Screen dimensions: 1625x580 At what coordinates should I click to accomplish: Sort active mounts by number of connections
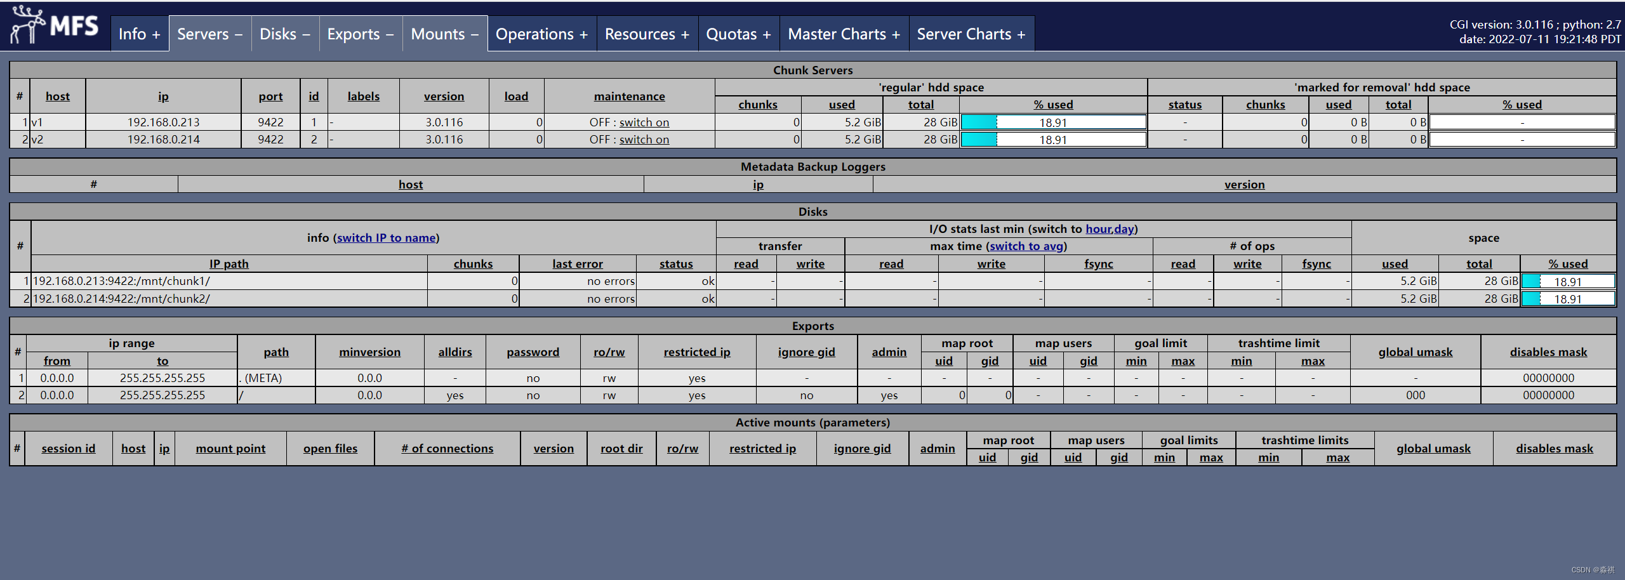pyautogui.click(x=447, y=449)
